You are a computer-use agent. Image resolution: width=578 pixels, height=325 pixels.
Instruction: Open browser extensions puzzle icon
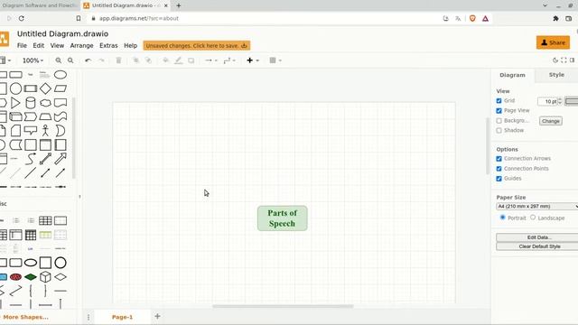click(x=555, y=18)
